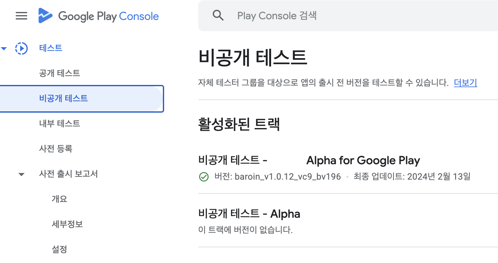Select 비공개 테스트 sidebar item

[x=63, y=98]
